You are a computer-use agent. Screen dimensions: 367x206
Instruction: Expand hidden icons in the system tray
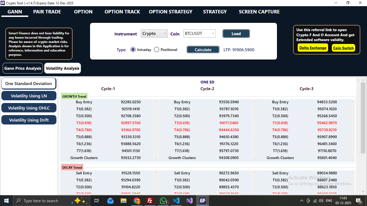point(301,200)
